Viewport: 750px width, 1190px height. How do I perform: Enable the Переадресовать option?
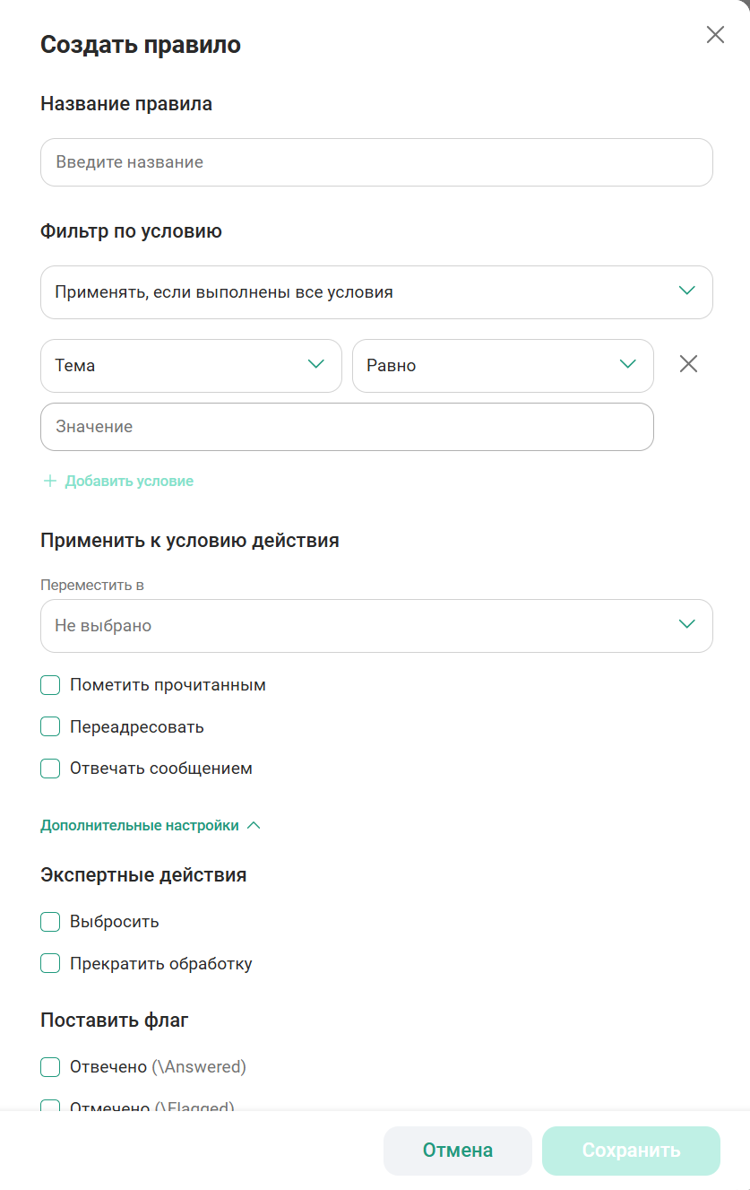coord(50,726)
